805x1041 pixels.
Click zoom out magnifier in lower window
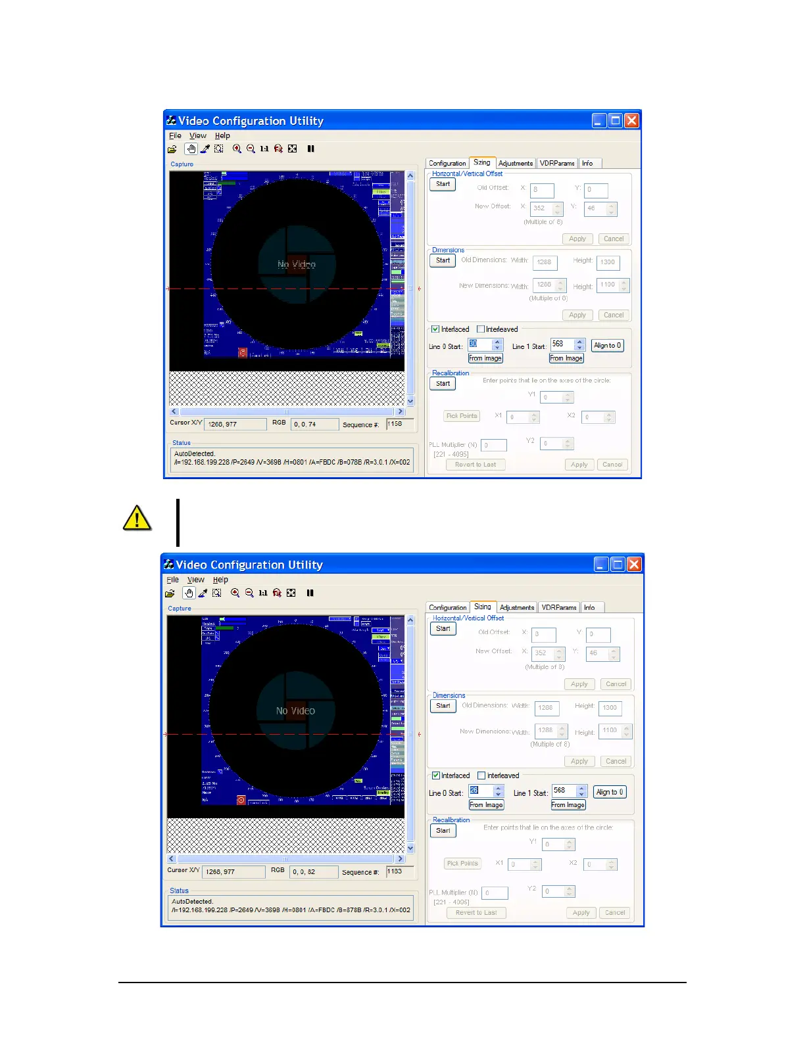pyautogui.click(x=249, y=593)
